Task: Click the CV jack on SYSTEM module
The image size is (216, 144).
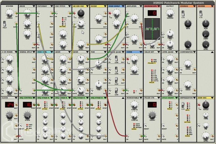Action: [16, 13]
